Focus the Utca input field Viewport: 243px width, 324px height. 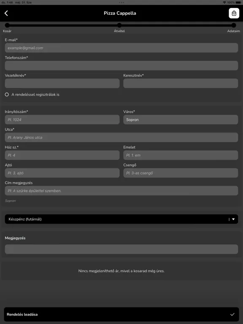(121, 138)
